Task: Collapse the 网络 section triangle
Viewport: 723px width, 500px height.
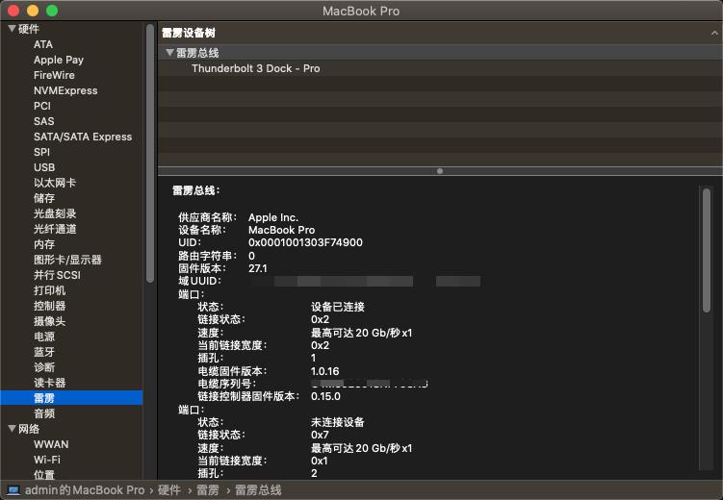Action: pyautogui.click(x=12, y=429)
